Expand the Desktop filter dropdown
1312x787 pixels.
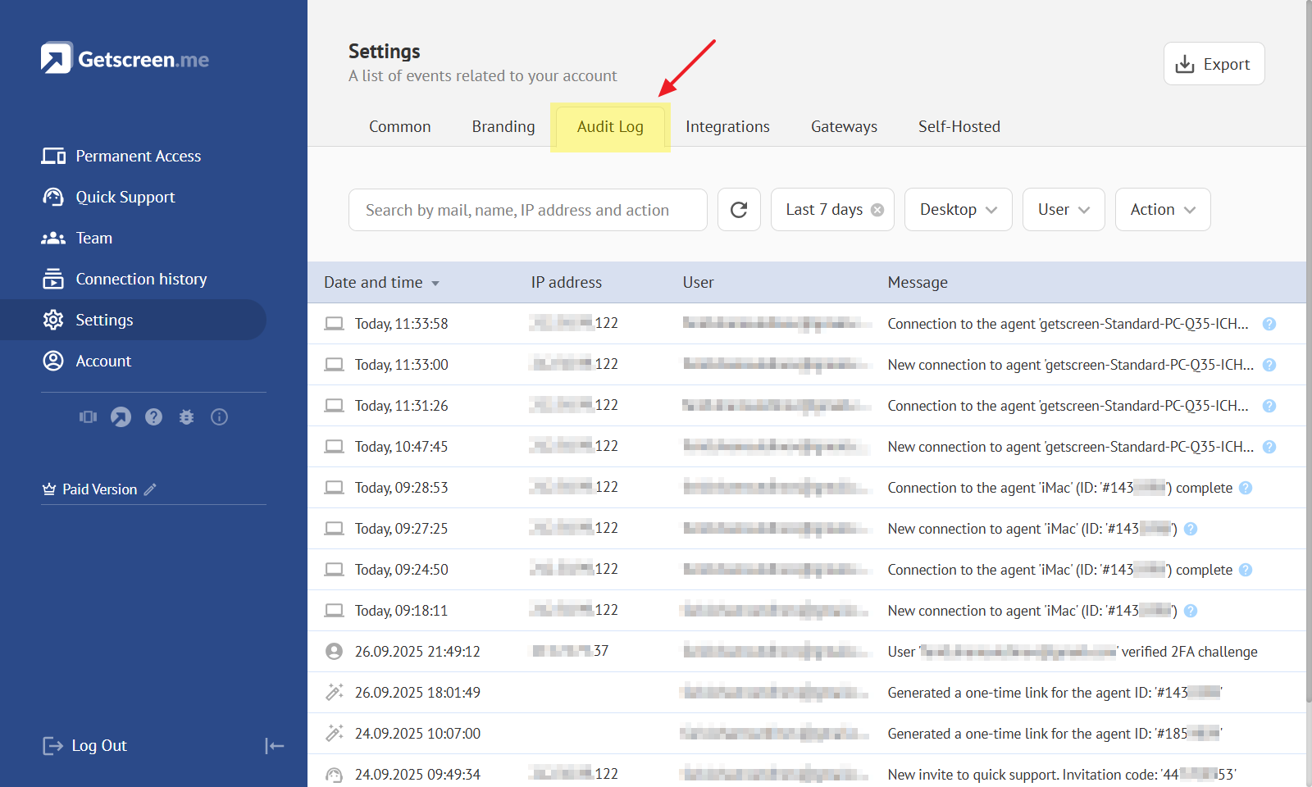click(x=958, y=210)
